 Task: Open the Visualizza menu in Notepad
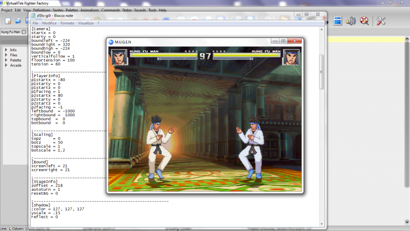pos(86,23)
